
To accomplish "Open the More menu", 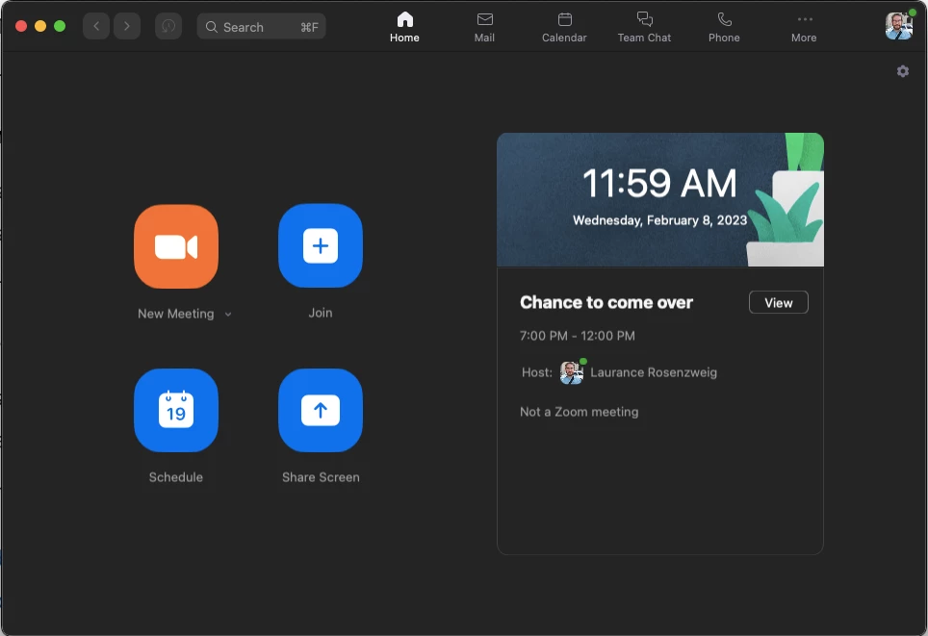I will (804, 27).
